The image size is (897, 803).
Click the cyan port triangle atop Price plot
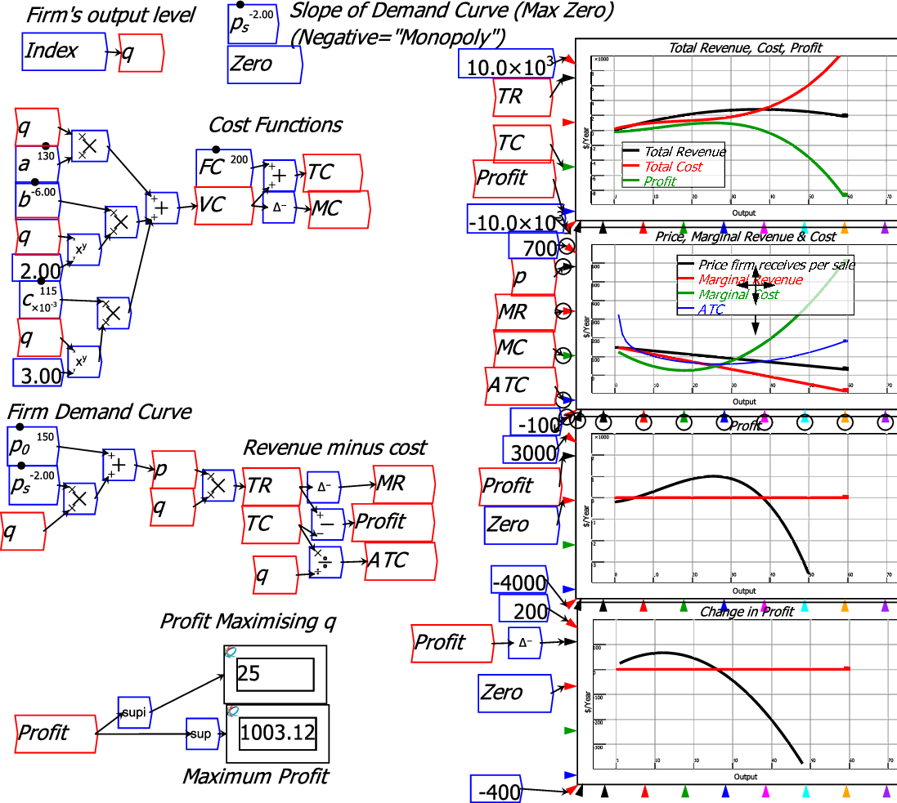pyautogui.click(x=805, y=229)
